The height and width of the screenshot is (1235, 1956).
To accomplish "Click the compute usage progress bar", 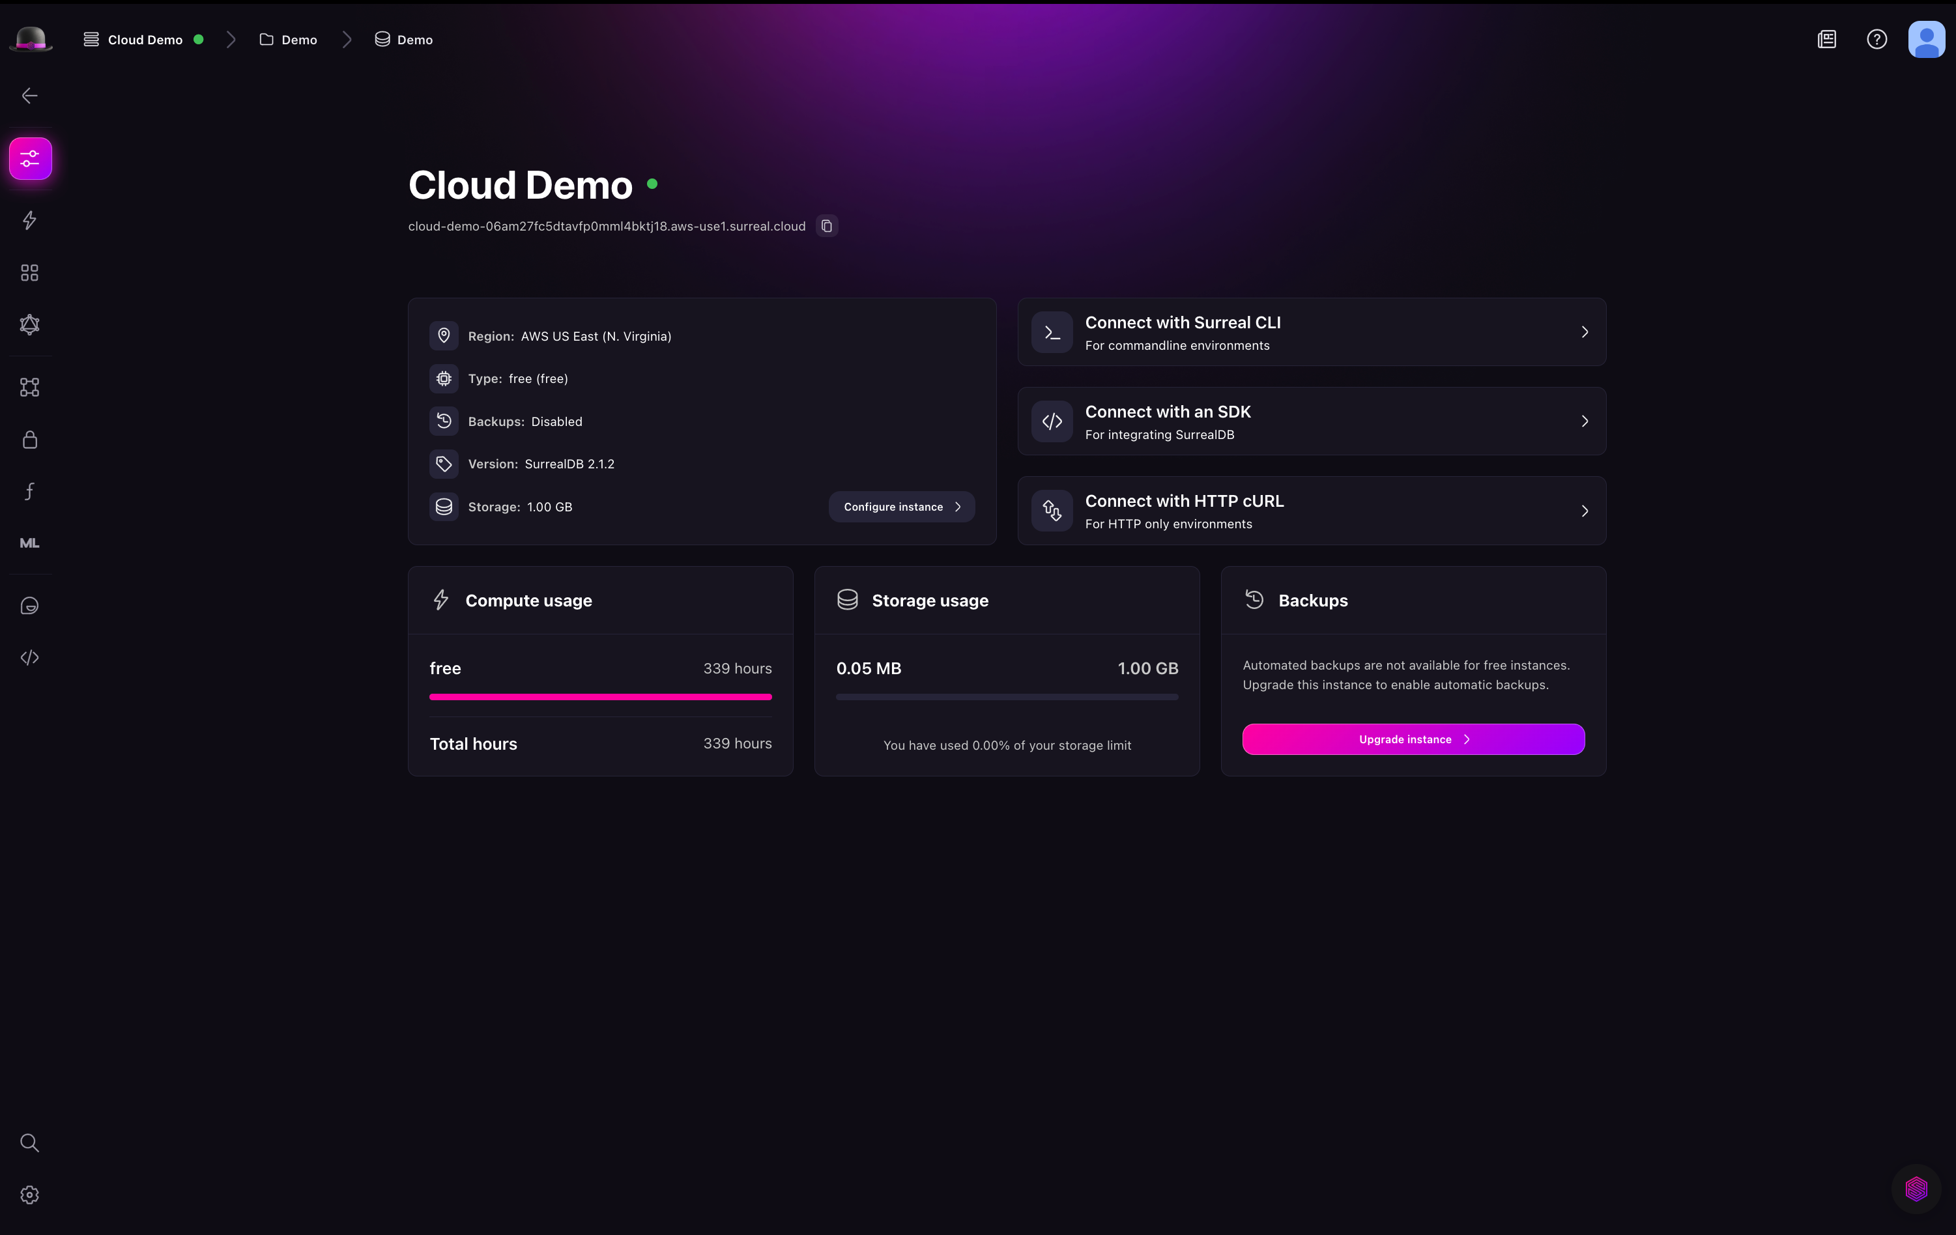I will (600, 697).
